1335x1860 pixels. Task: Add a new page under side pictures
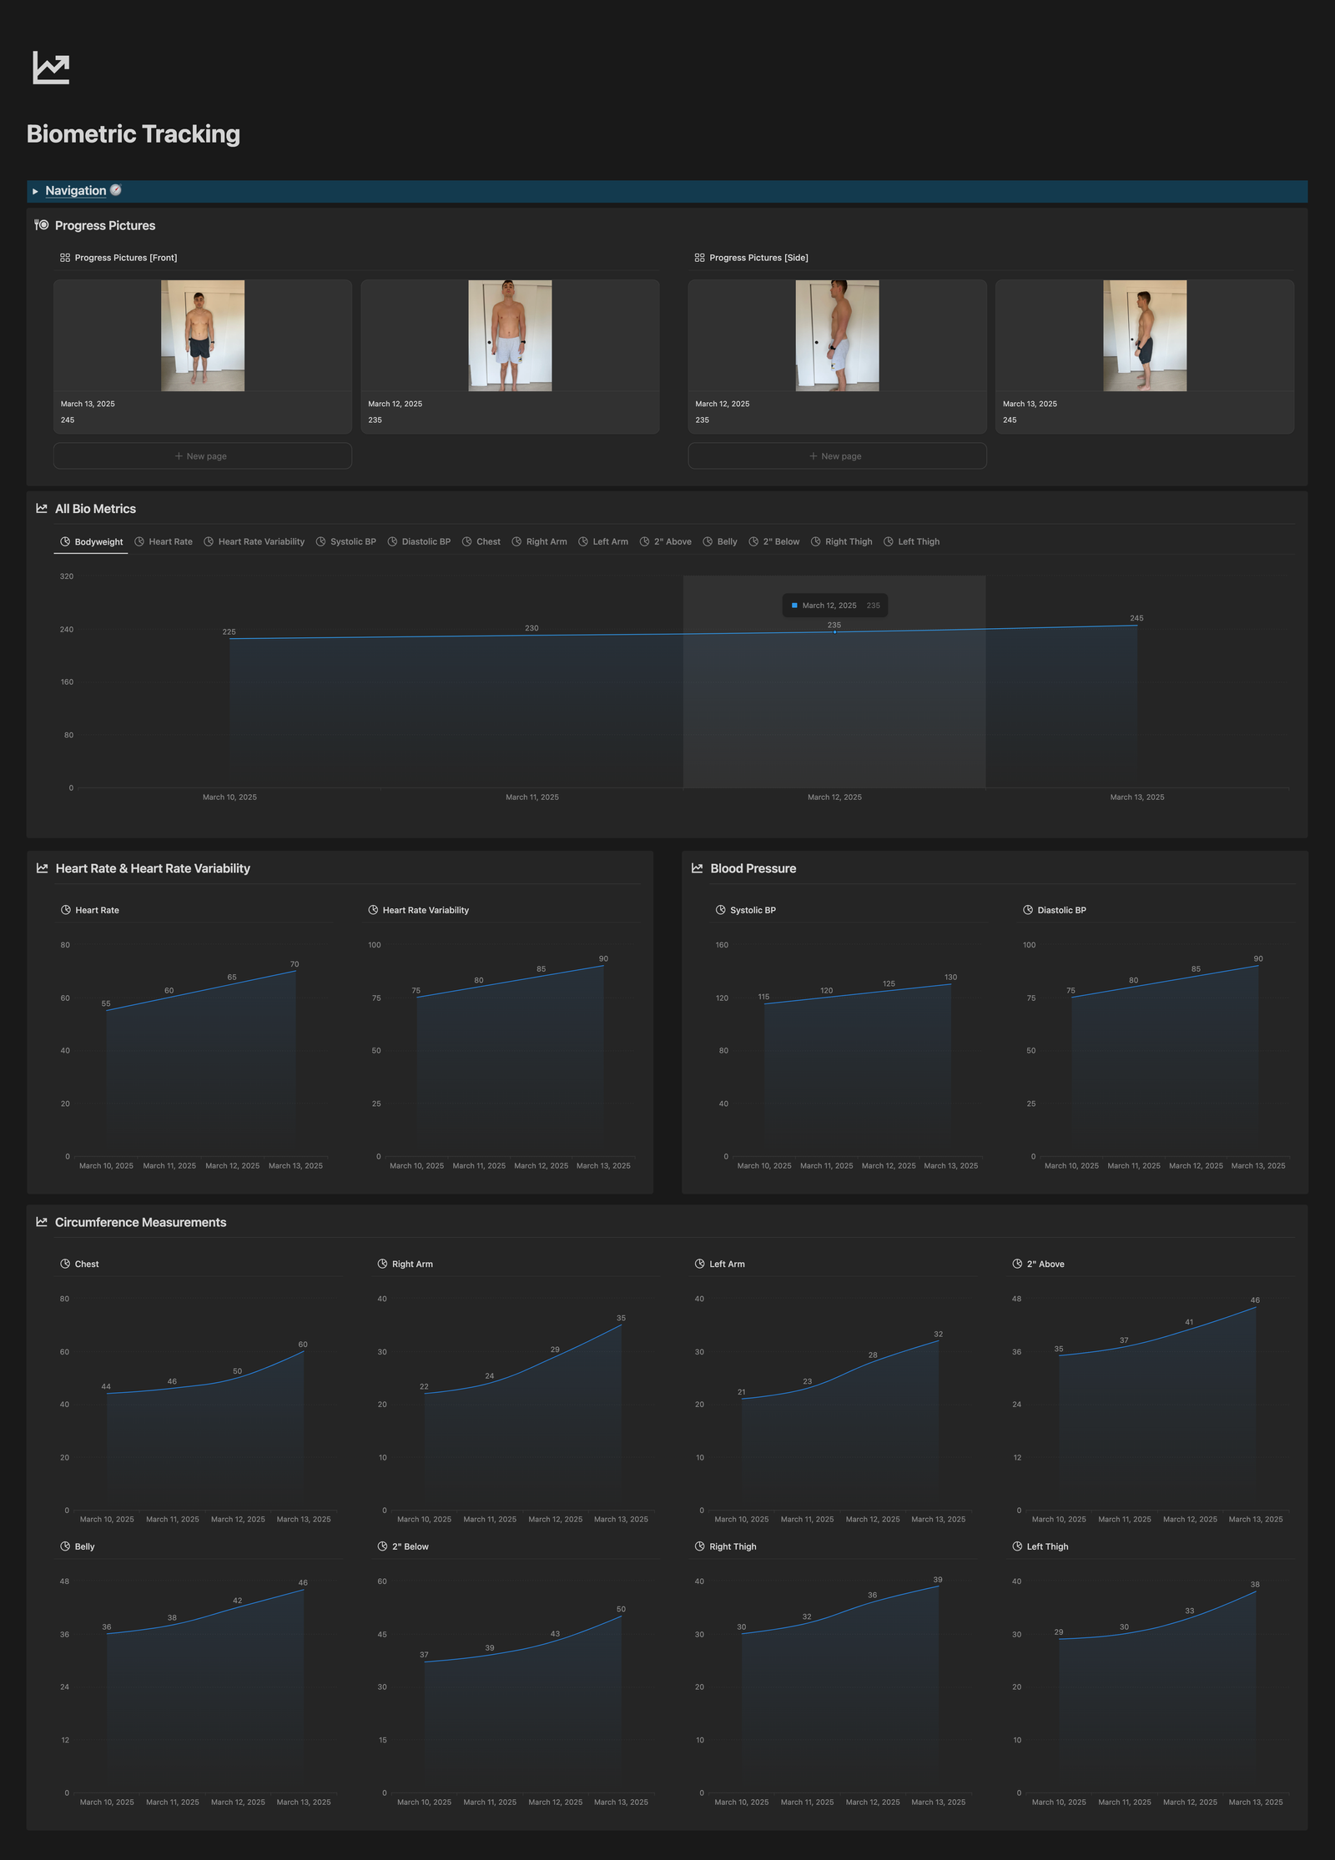pyautogui.click(x=837, y=456)
